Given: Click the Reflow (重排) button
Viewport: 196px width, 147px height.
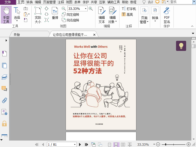Looking at the screenshot, I should pyautogui.click(x=55, y=13).
